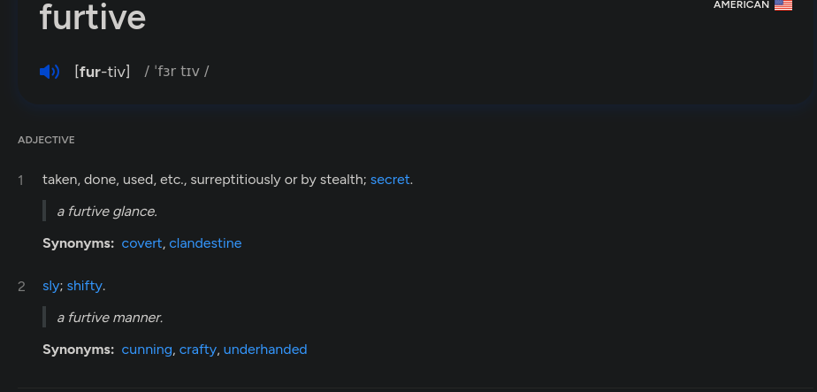Viewport: 817px width, 392px height.
Task: Click the 'a furtive glance' example sentence
Action: point(107,211)
